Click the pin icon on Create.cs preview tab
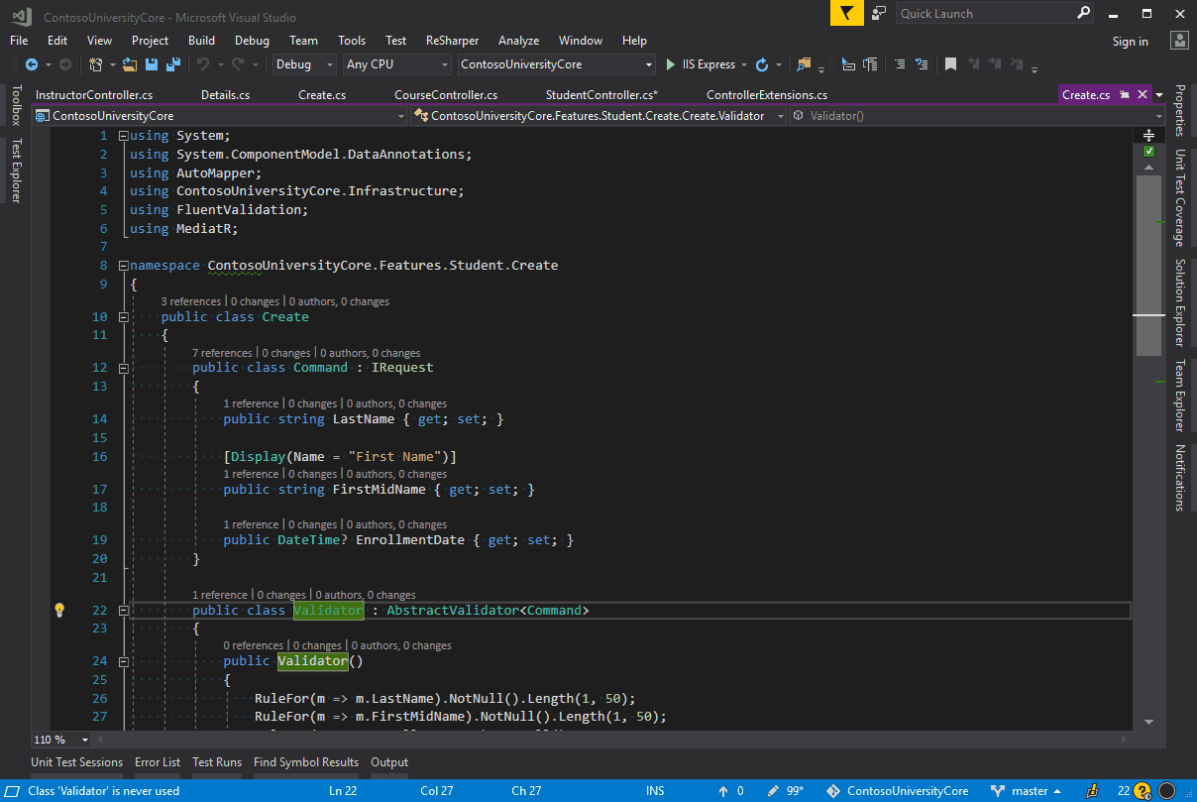This screenshot has height=802, width=1197. pos(1125,95)
